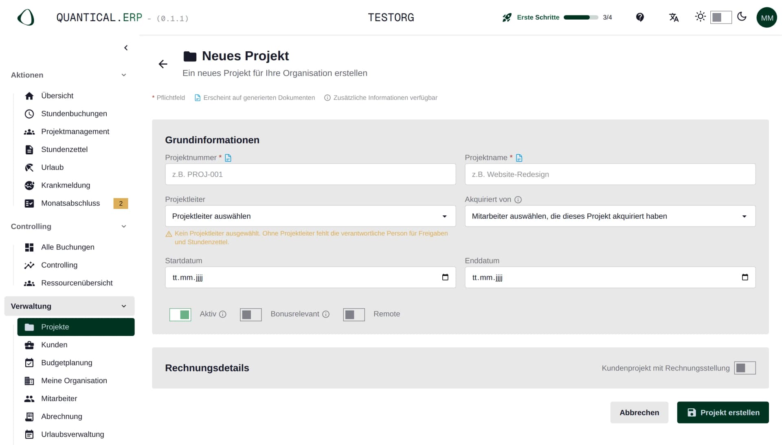
Task: Toggle the Aktiv switch off
Action: click(x=180, y=314)
